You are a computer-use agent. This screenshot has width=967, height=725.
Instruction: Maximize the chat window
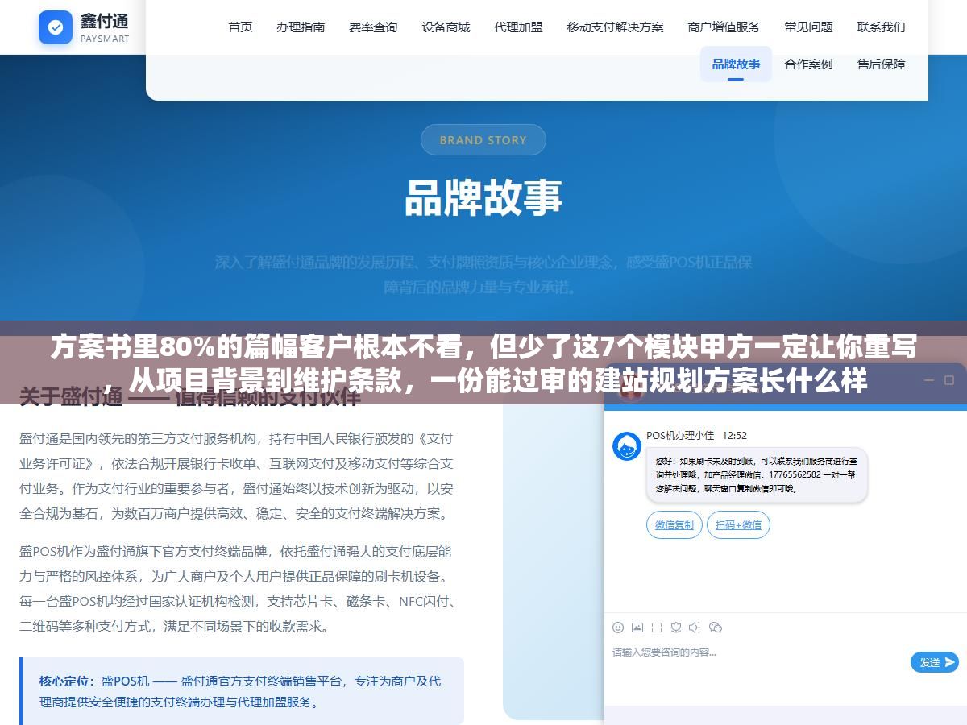coord(948,380)
